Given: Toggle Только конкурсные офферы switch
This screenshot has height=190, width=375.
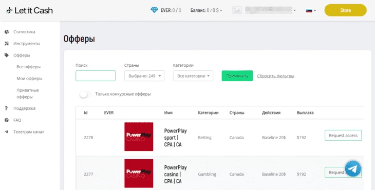Looking at the screenshot, I should tap(85, 94).
